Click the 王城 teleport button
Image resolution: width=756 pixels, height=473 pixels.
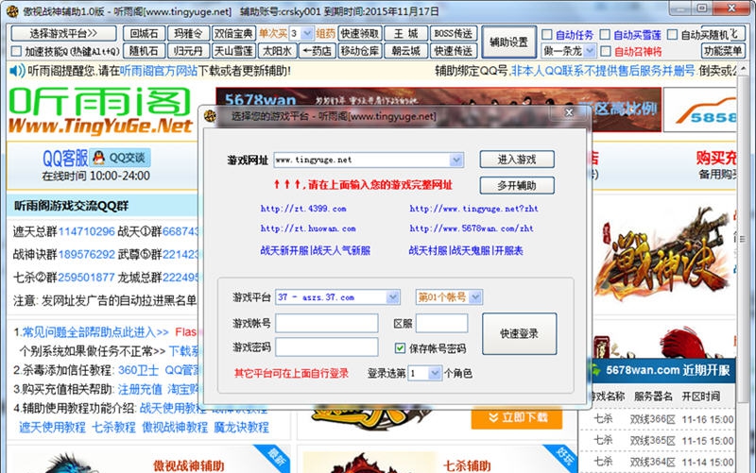coord(406,34)
